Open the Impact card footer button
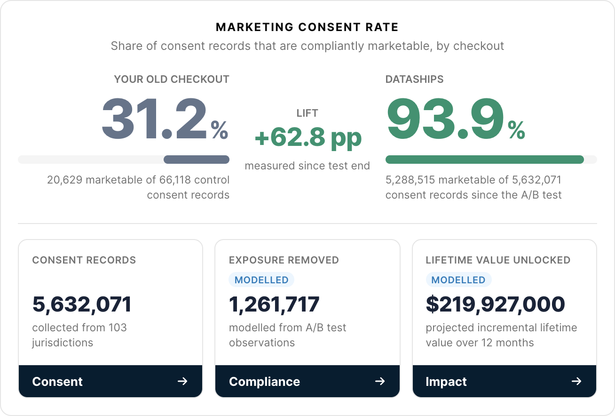Screen dimensions: 615x416 coord(505,381)
